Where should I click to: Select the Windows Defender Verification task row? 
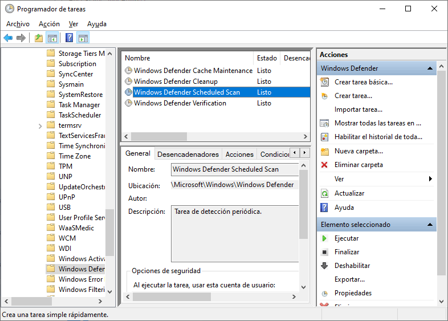click(216, 103)
